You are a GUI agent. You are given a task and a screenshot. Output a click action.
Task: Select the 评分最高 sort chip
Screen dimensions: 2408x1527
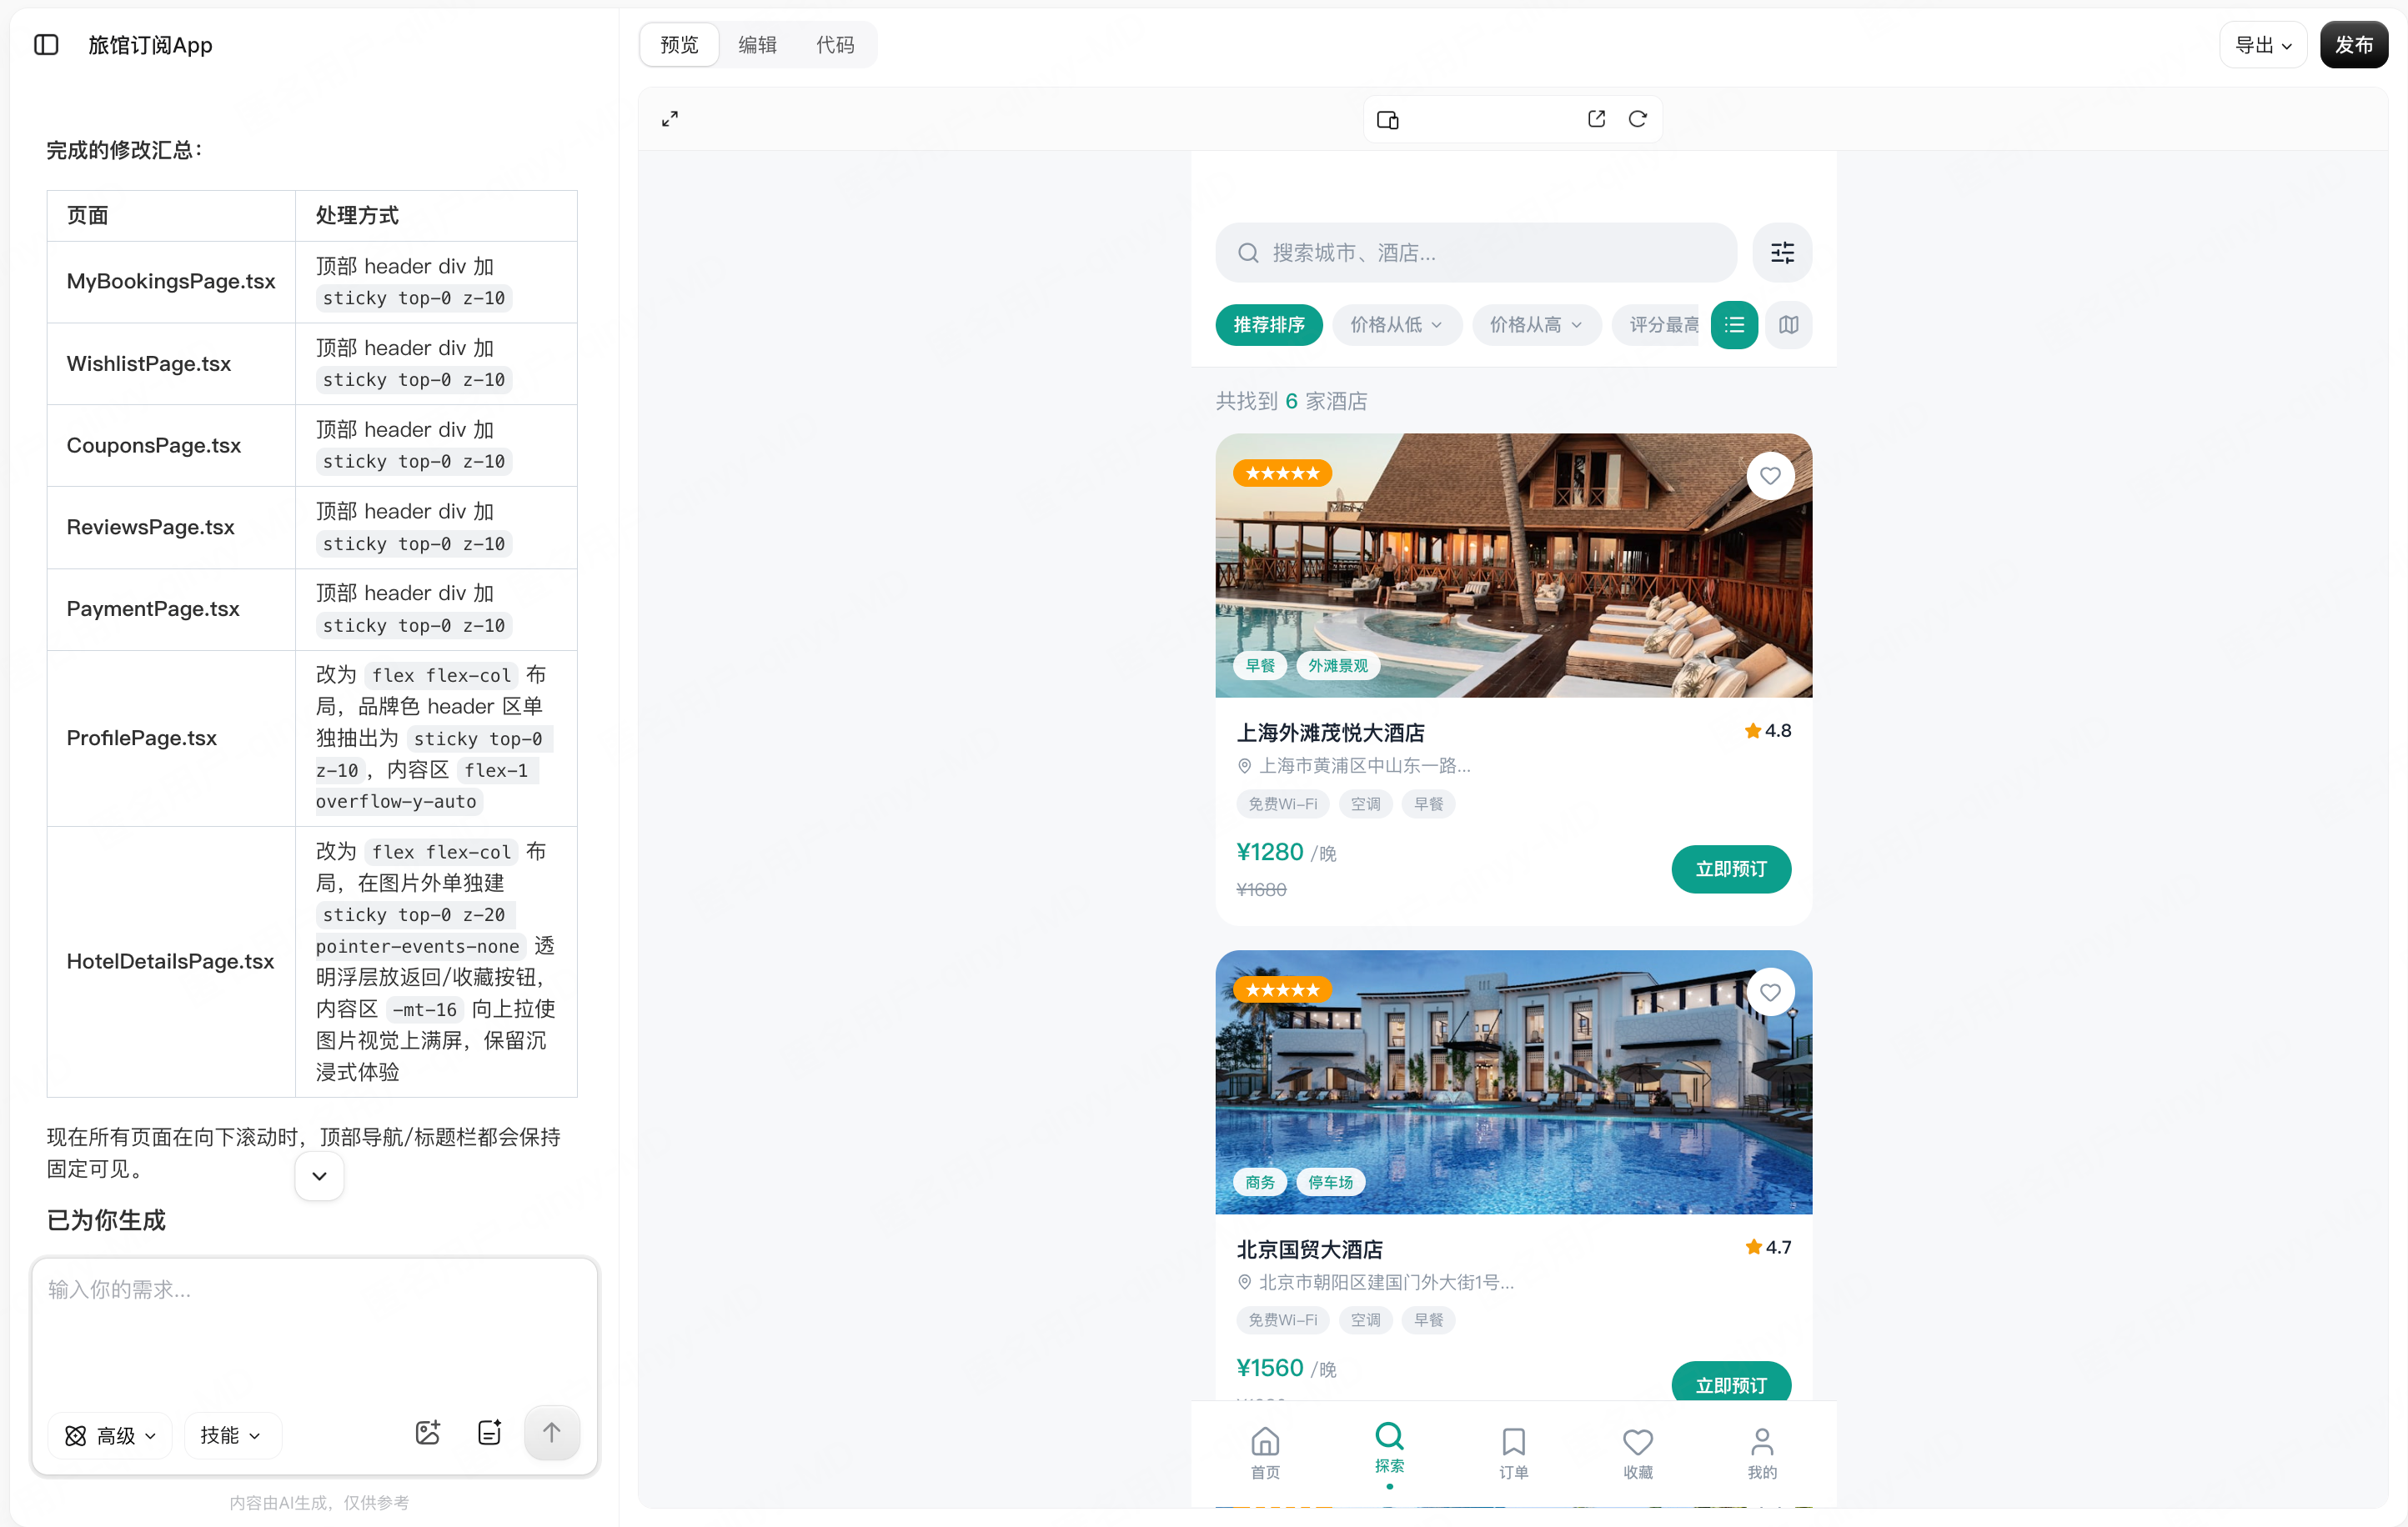coord(1657,325)
